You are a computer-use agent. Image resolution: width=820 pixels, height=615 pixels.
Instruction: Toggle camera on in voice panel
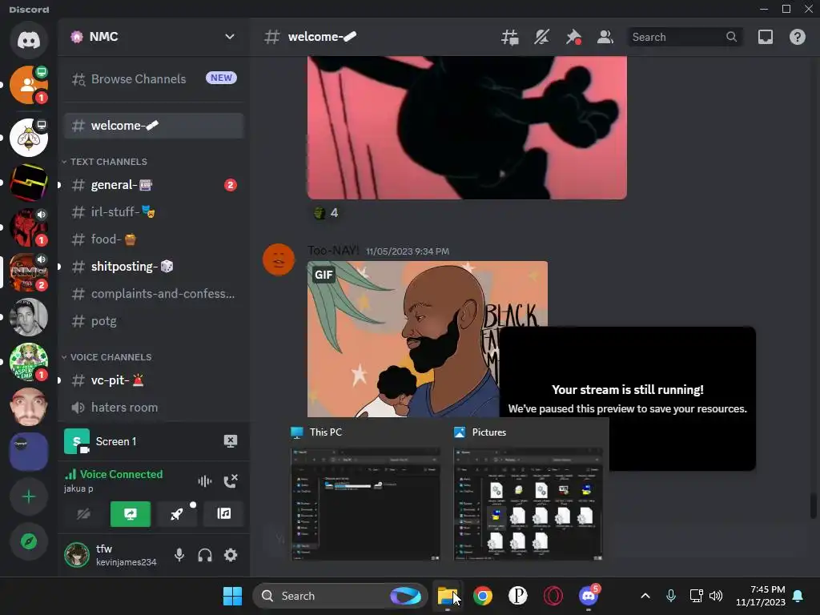(x=83, y=513)
